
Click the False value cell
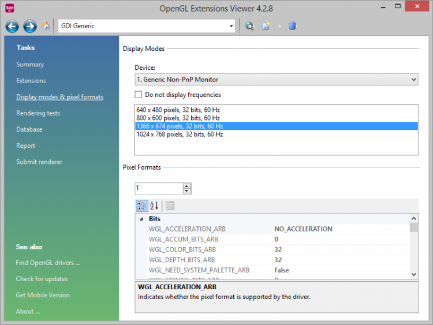coord(341,270)
